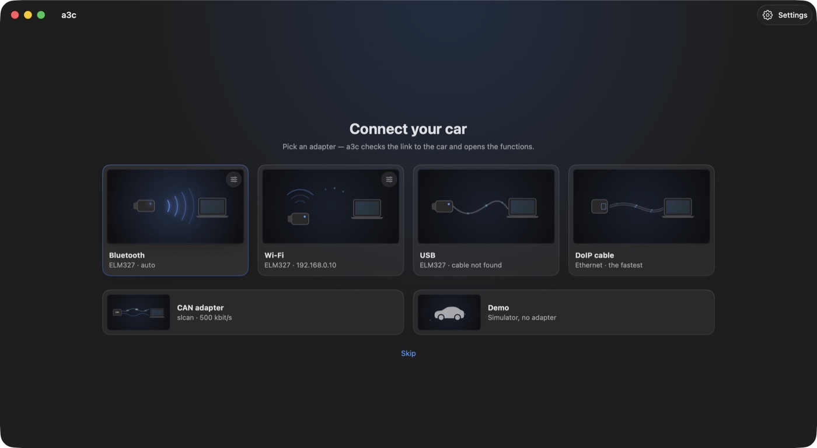The width and height of the screenshot is (817, 448).
Task: Click 'Ethernet · the fastest' text
Action: [x=609, y=265]
